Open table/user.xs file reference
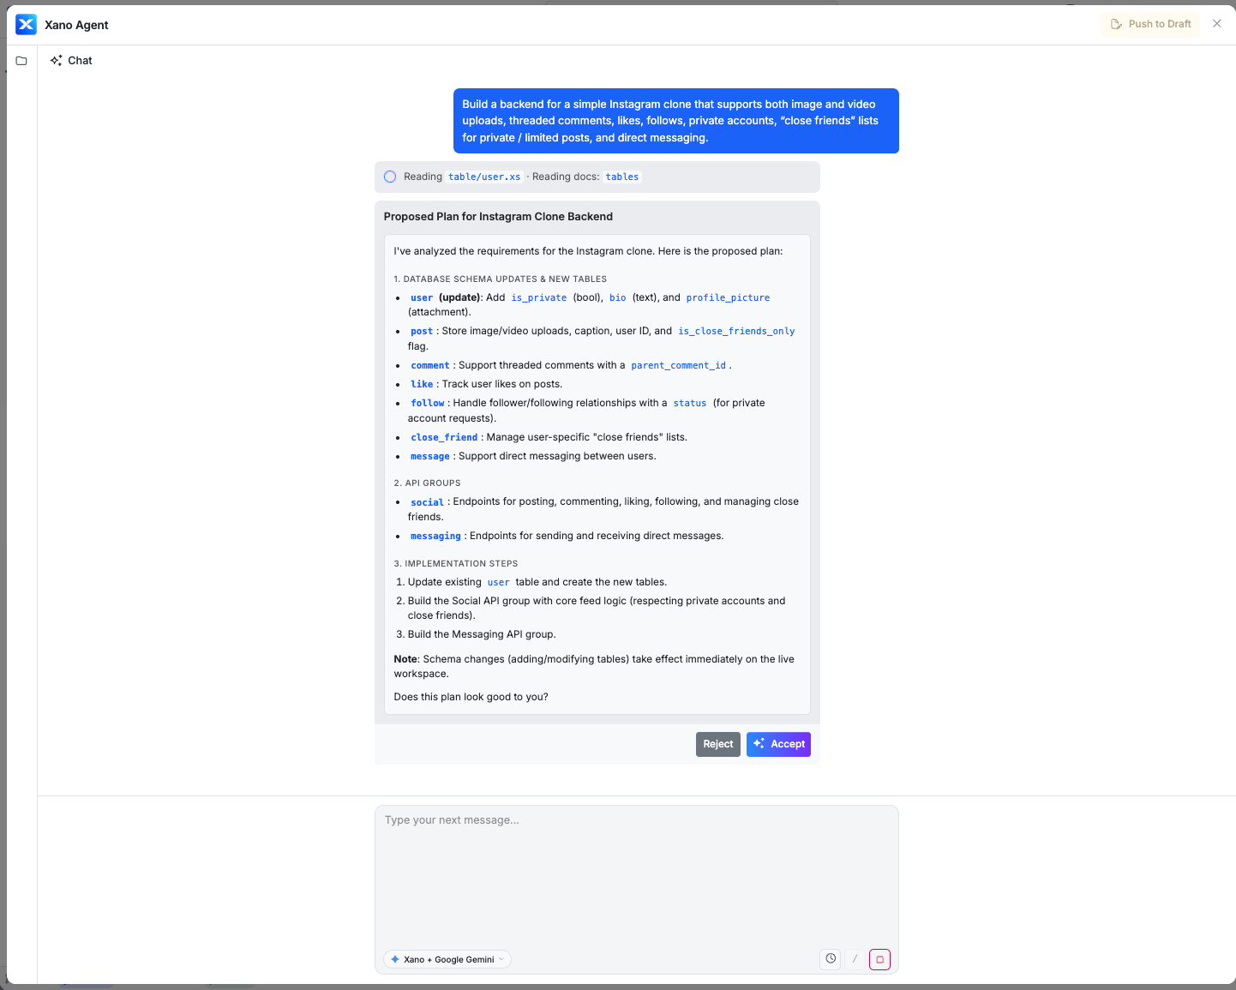 click(x=484, y=177)
